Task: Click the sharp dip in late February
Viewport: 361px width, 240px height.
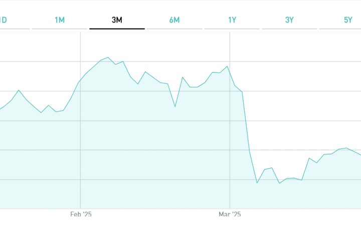Action: tap(175, 106)
